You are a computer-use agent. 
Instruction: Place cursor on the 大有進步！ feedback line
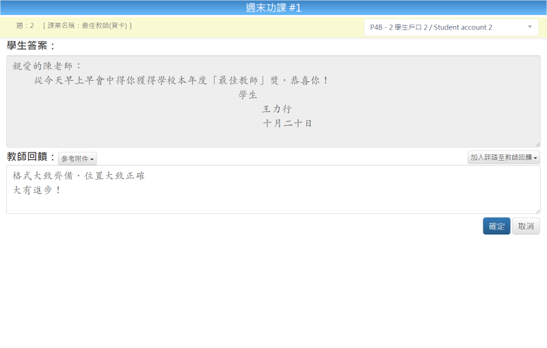tap(38, 190)
